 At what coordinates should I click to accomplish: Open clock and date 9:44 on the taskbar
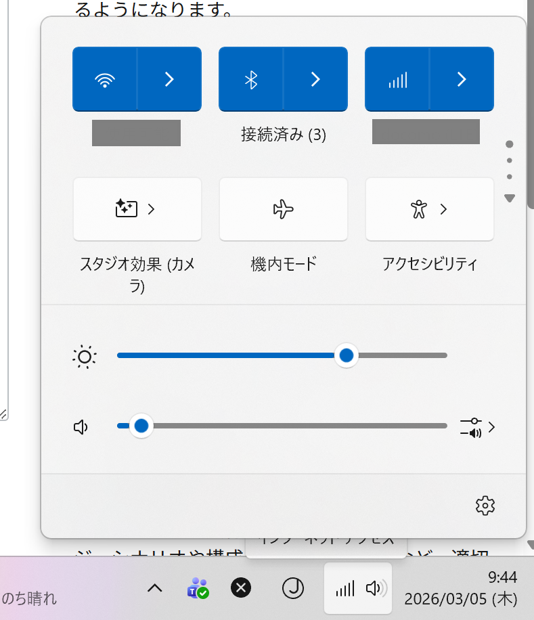click(x=461, y=588)
